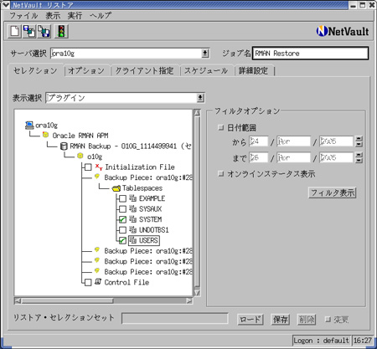377x349 pixels.
Task: Click the o10g node icon
Action: pyautogui.click(x=80, y=156)
